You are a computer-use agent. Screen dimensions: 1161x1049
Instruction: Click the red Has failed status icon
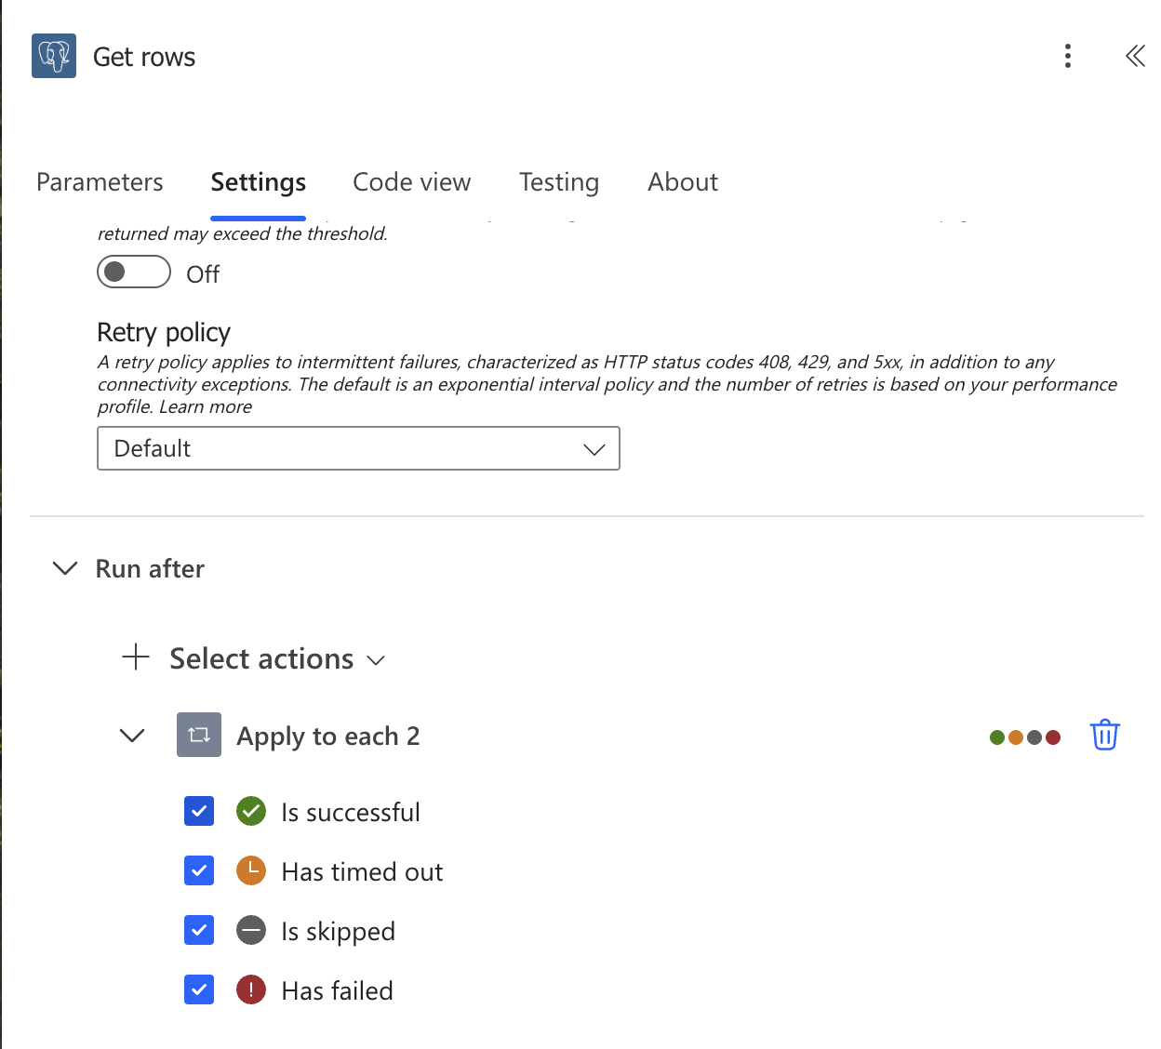tap(251, 989)
